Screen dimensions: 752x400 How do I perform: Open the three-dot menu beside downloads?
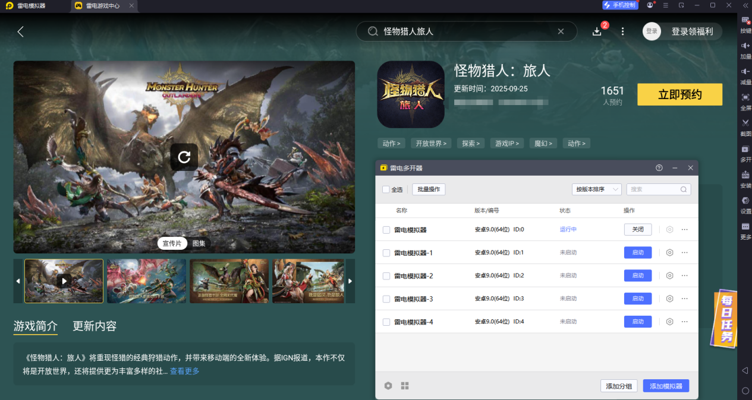622,31
